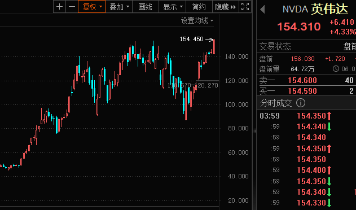Zoom in chart with plus button
356x210 pixels.
59,7
